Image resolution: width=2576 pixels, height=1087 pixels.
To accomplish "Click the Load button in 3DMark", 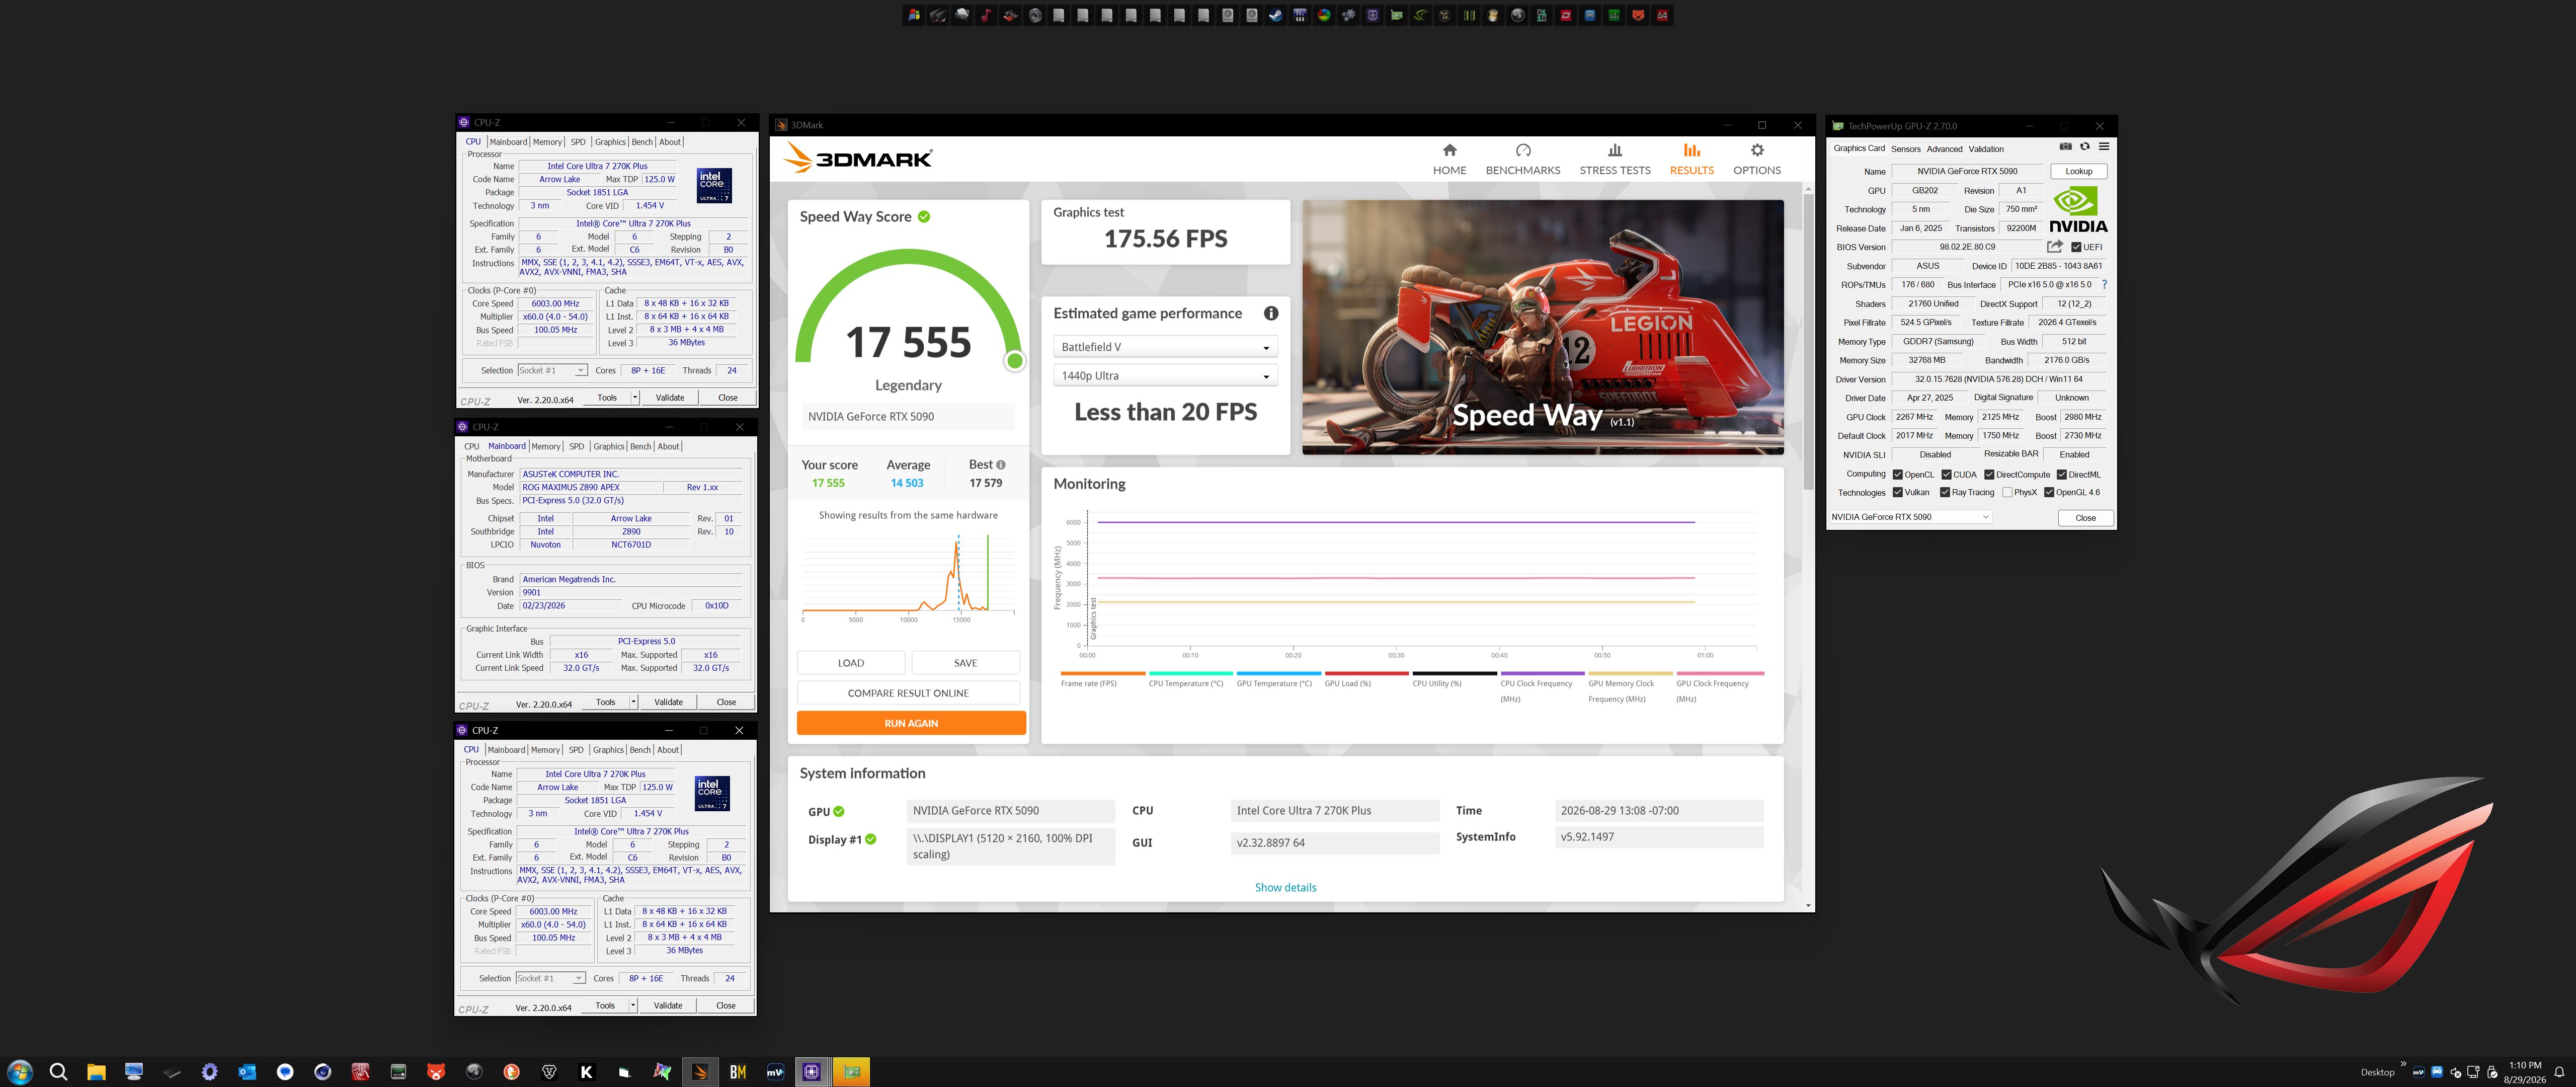I will point(851,663).
